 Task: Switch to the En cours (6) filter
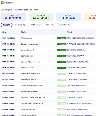[x=20, y=25]
